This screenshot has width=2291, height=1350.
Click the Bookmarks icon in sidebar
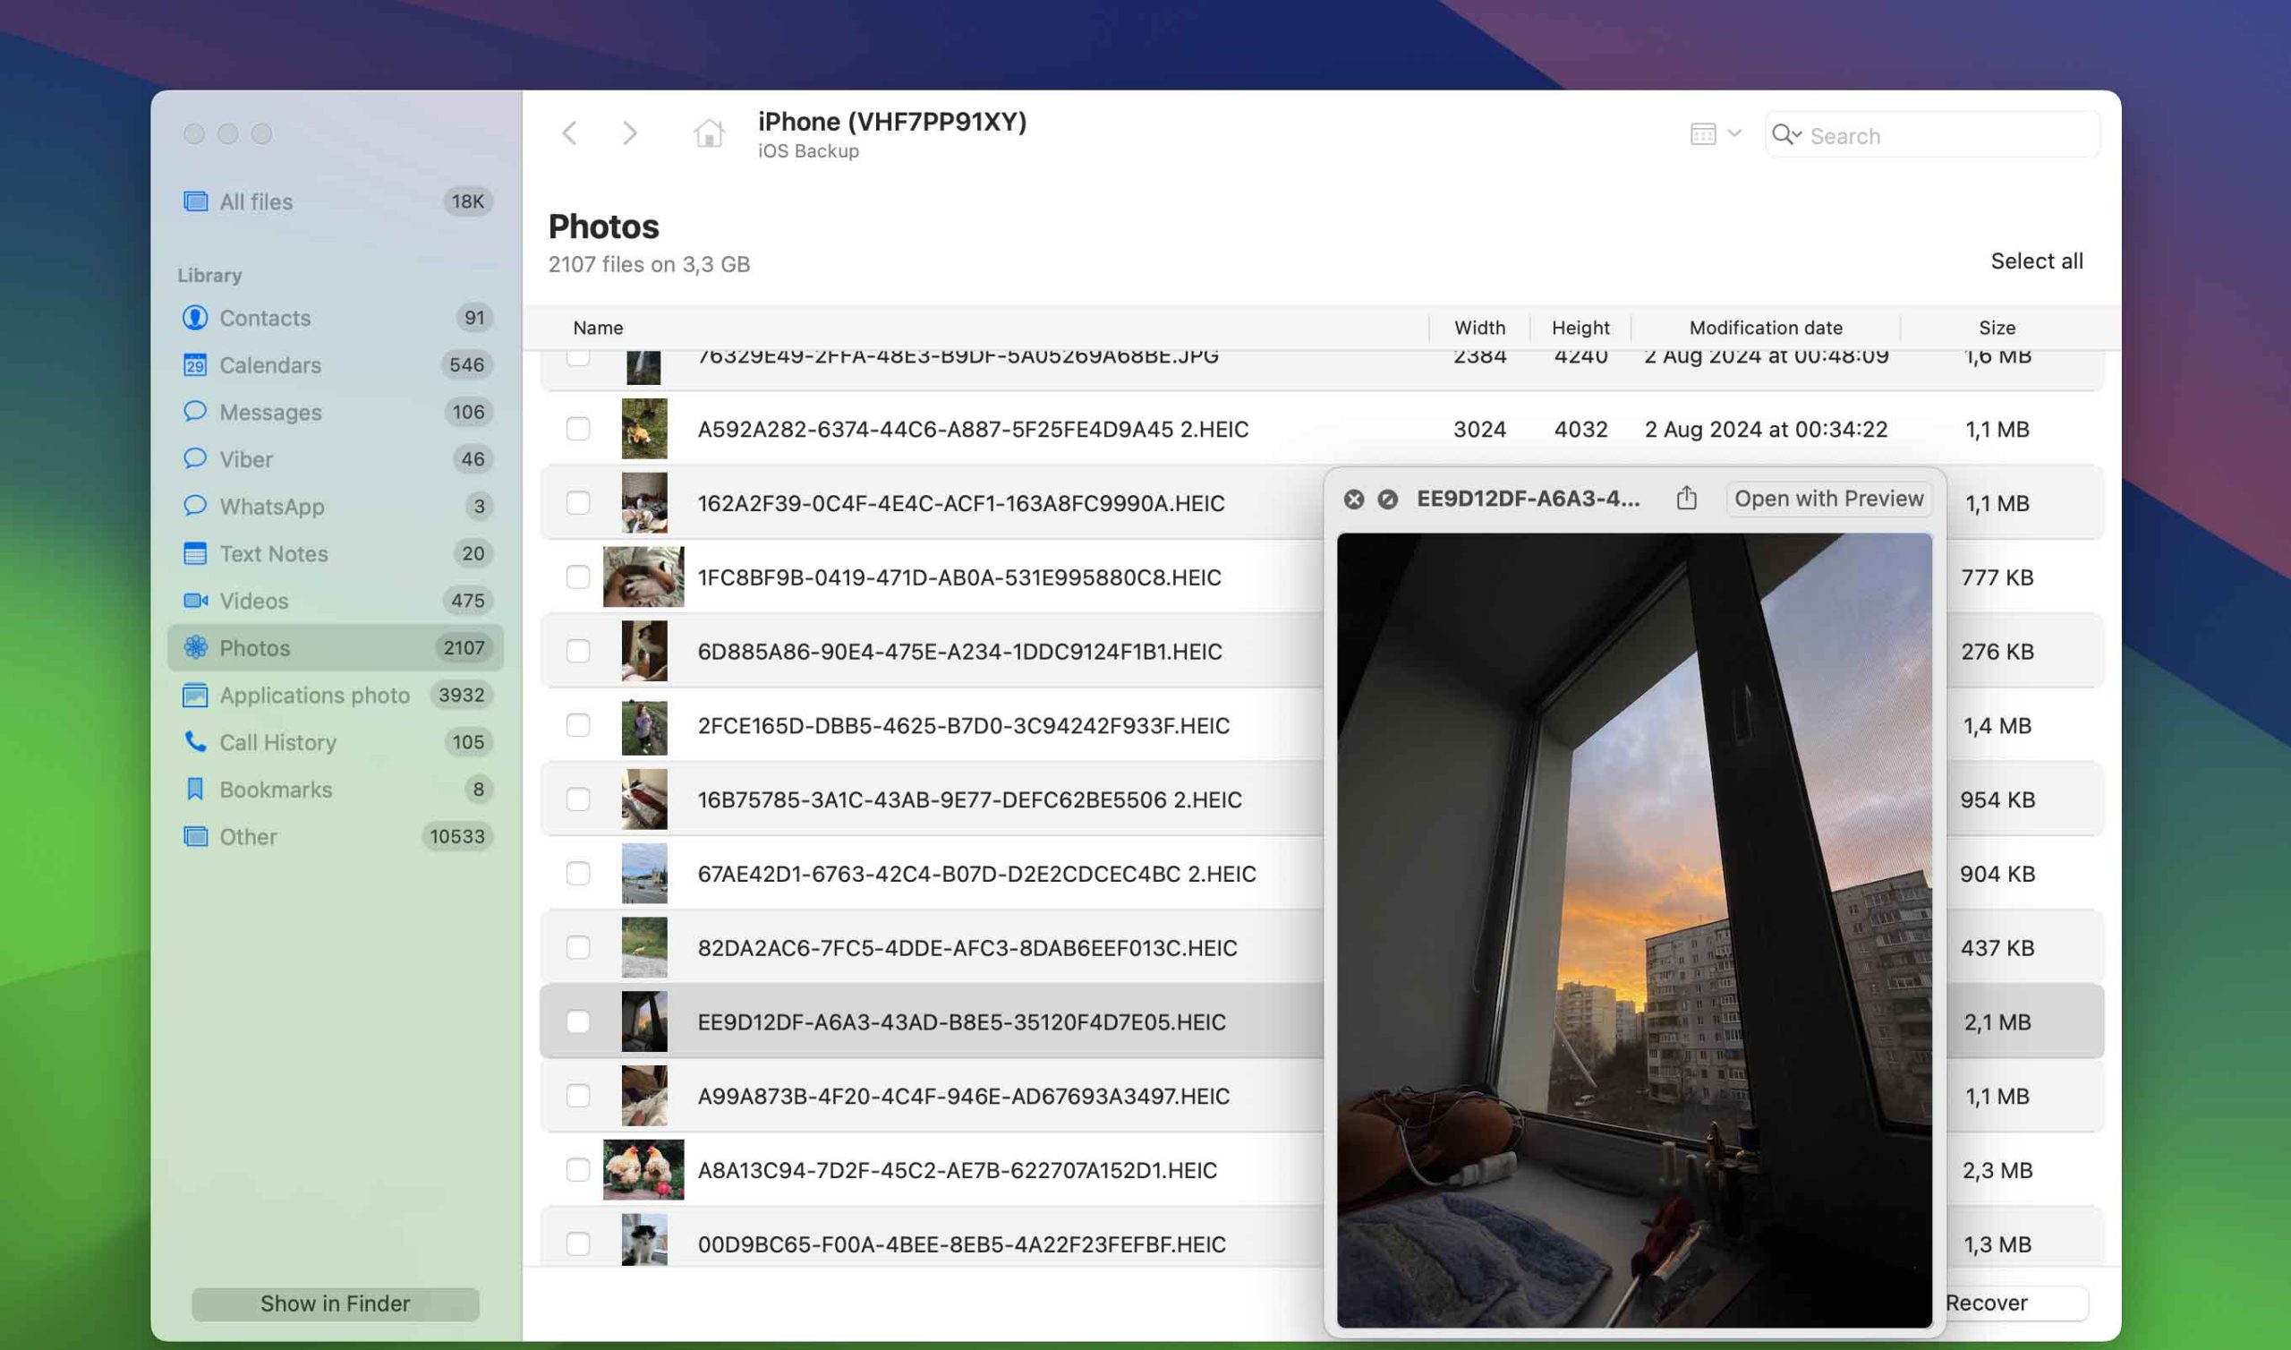click(x=192, y=789)
